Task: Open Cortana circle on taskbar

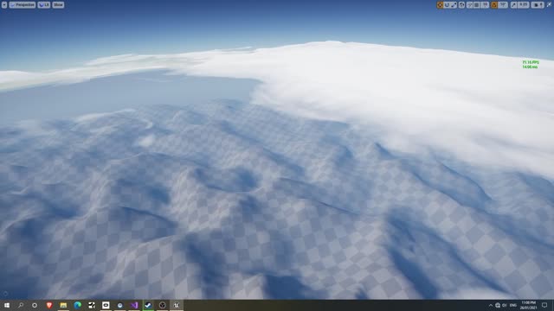Action: pos(35,305)
